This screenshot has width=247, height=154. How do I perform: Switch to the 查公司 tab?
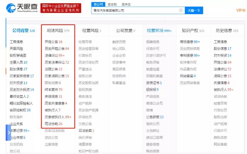point(98,4)
